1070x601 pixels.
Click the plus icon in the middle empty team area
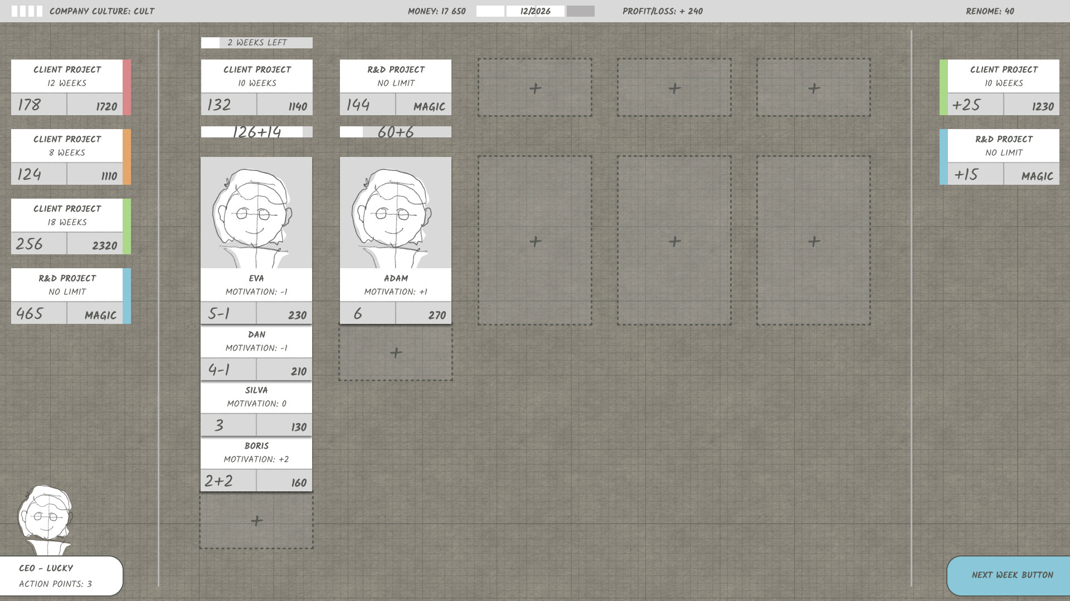[674, 241]
